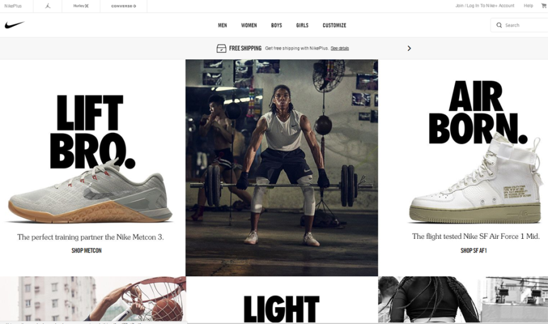Screen dimensions: 548x324
Task: Focus the Search input field
Action: click(520, 25)
